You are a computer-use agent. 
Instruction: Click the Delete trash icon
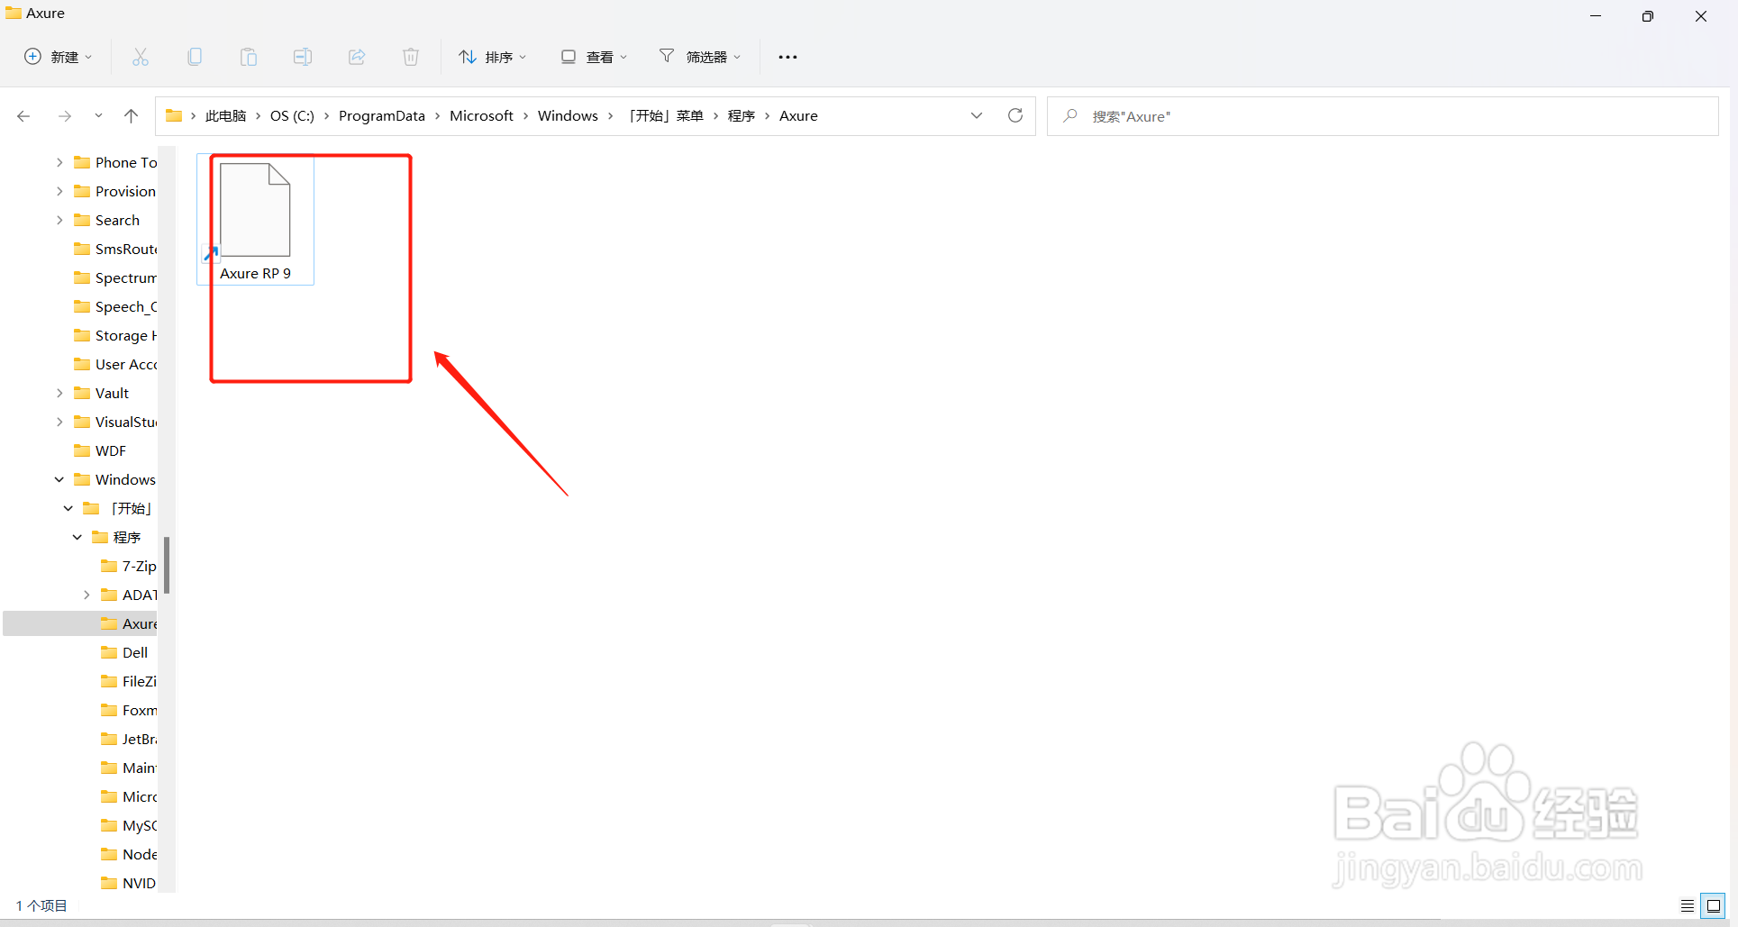click(411, 57)
